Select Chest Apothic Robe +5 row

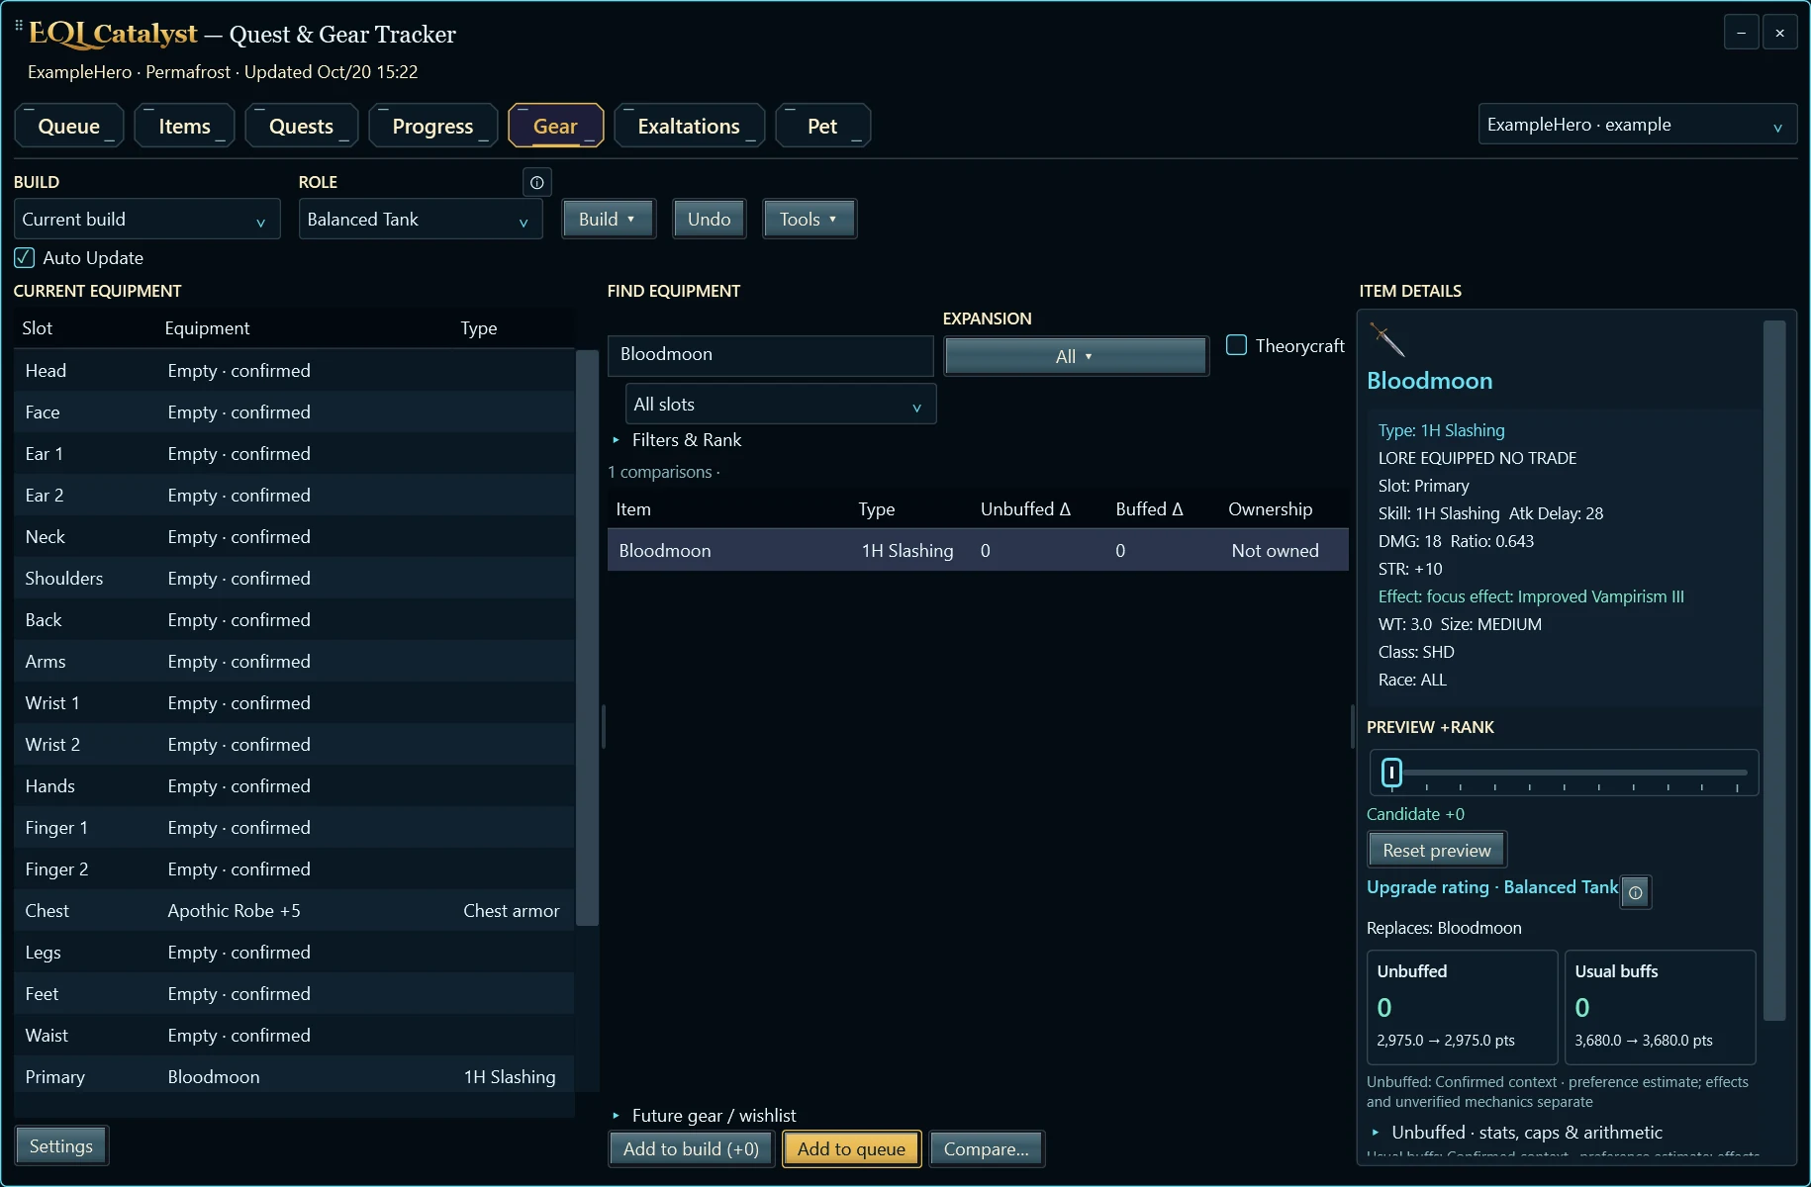point(294,911)
